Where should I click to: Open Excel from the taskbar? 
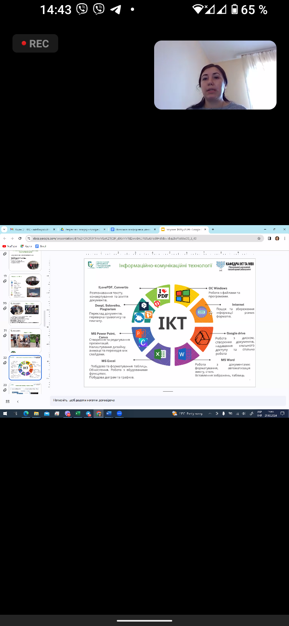77,413
